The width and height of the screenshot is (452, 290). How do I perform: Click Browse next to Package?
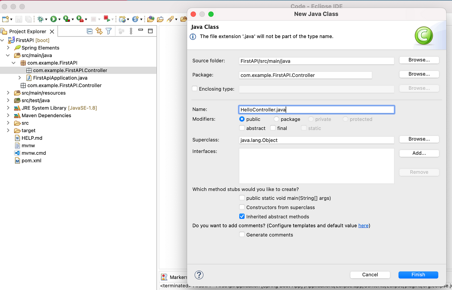coord(419,74)
